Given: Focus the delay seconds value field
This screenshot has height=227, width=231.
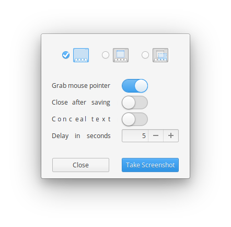Looking at the screenshot, I should pyautogui.click(x=135, y=135).
